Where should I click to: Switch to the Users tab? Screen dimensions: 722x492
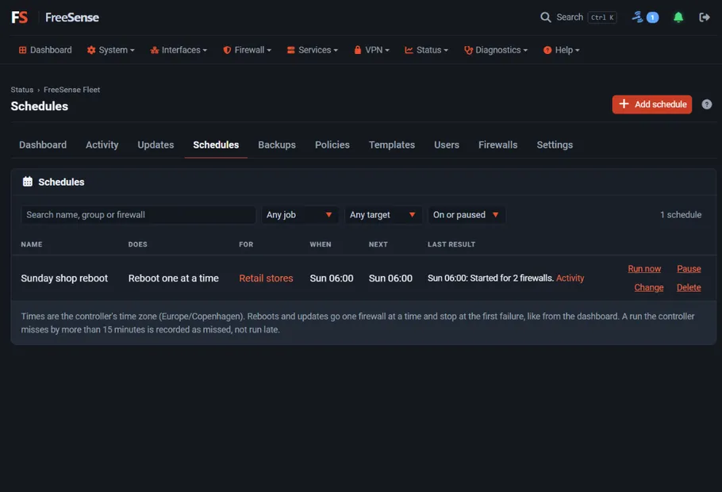447,144
